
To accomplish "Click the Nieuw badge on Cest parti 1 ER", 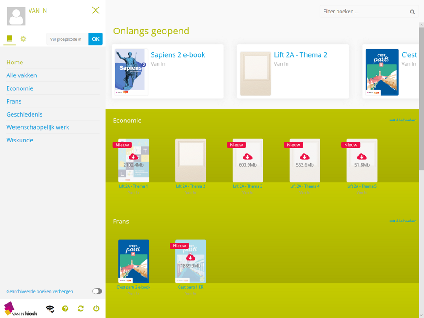I will coord(179,246).
